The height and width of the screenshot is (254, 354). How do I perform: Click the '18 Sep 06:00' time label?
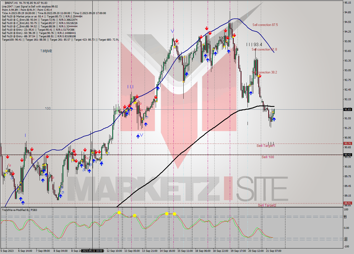pos(203,251)
